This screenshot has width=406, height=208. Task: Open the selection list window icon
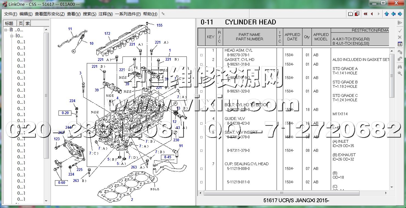(x=400, y=44)
